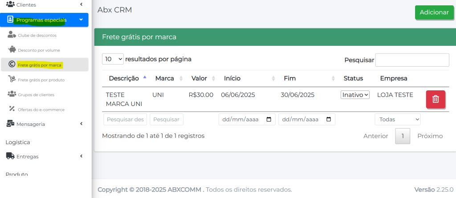456x198 pixels.
Task: Click the piggy bank Desconto por volume icon
Action: [x=12, y=50]
